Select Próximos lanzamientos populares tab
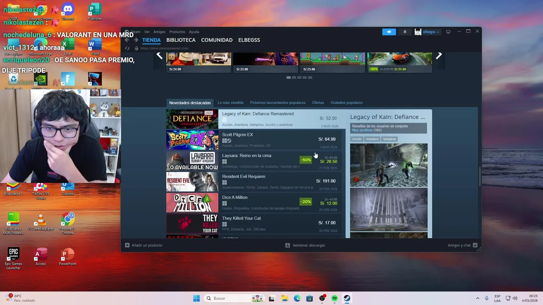Screen dimensions: 543x305 [x=277, y=103]
